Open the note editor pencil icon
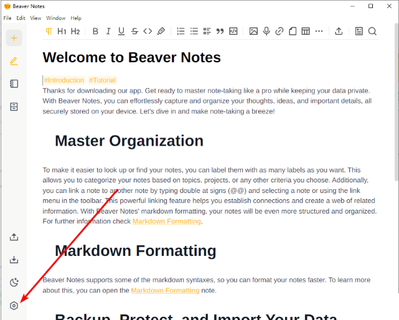The image size is (399, 320). point(14,61)
